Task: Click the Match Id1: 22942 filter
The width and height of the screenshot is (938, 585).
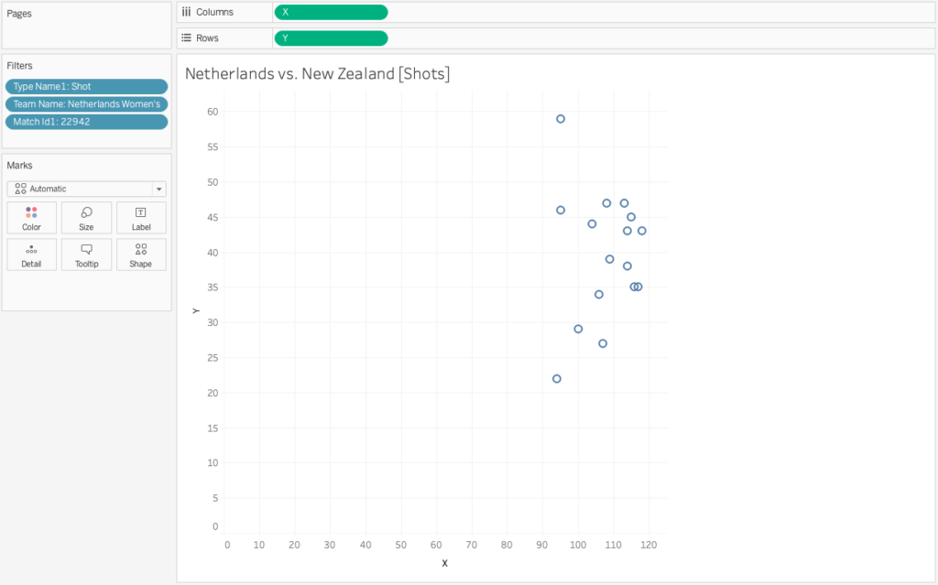Action: (86, 122)
